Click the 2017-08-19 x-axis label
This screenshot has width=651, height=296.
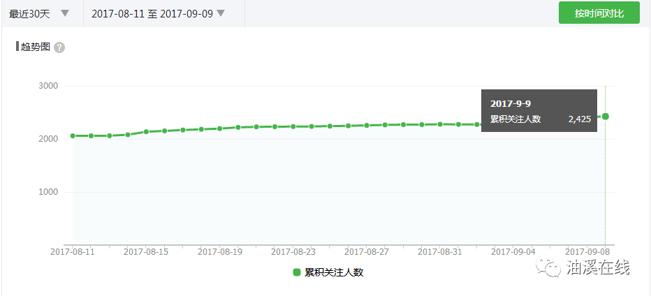[x=219, y=251]
